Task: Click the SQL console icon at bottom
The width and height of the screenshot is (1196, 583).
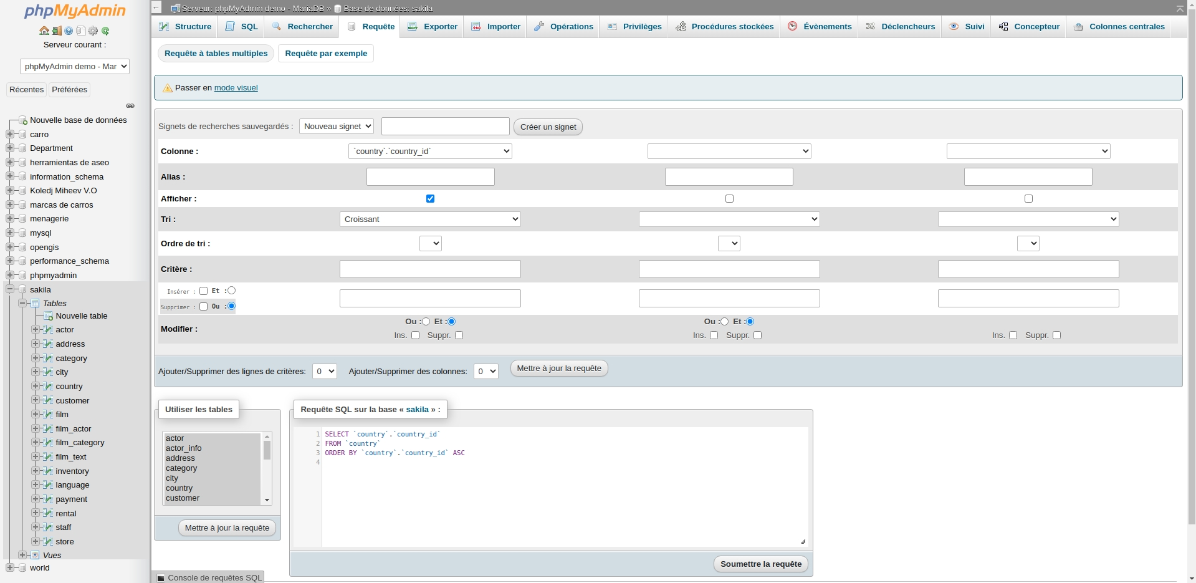Action: 161,578
